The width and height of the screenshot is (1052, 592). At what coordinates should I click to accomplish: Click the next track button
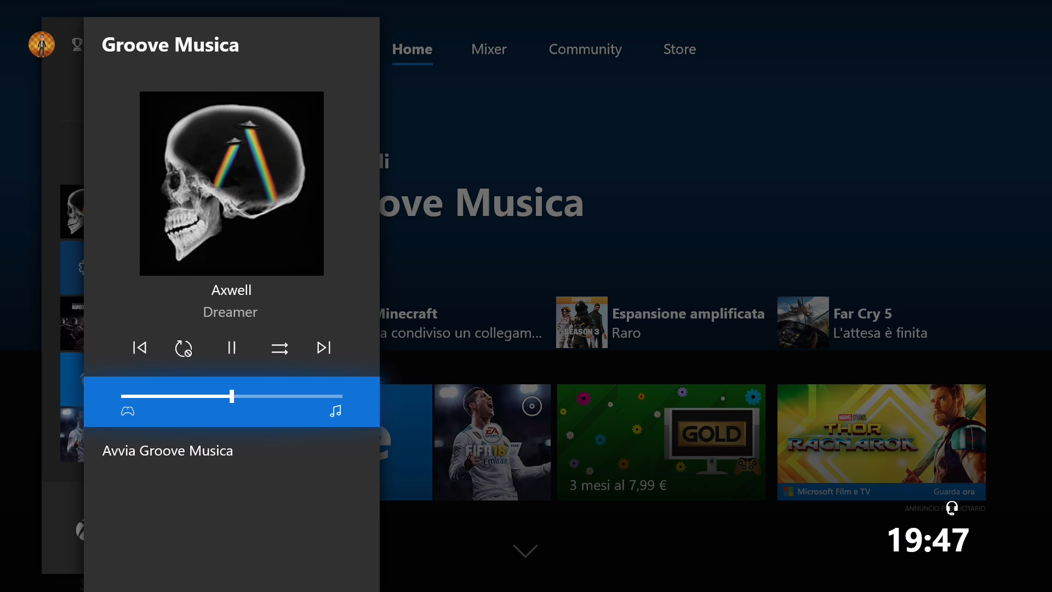tap(324, 348)
